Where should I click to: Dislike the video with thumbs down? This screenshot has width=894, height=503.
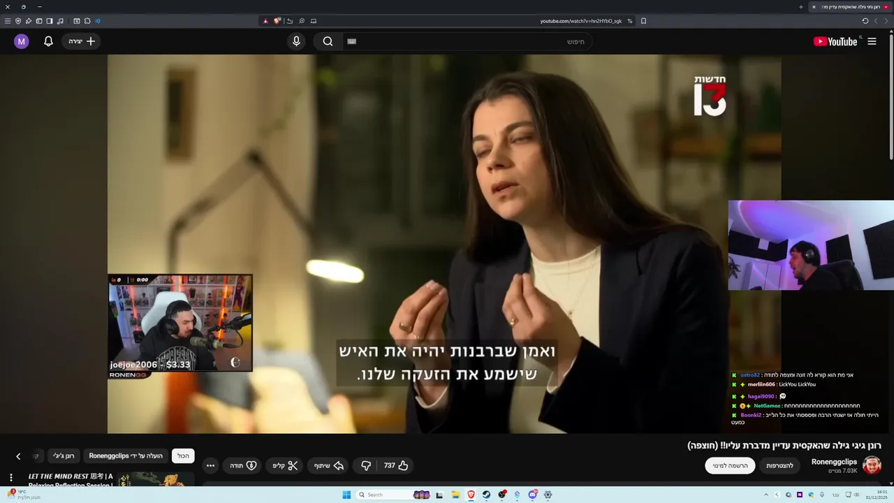366,465
